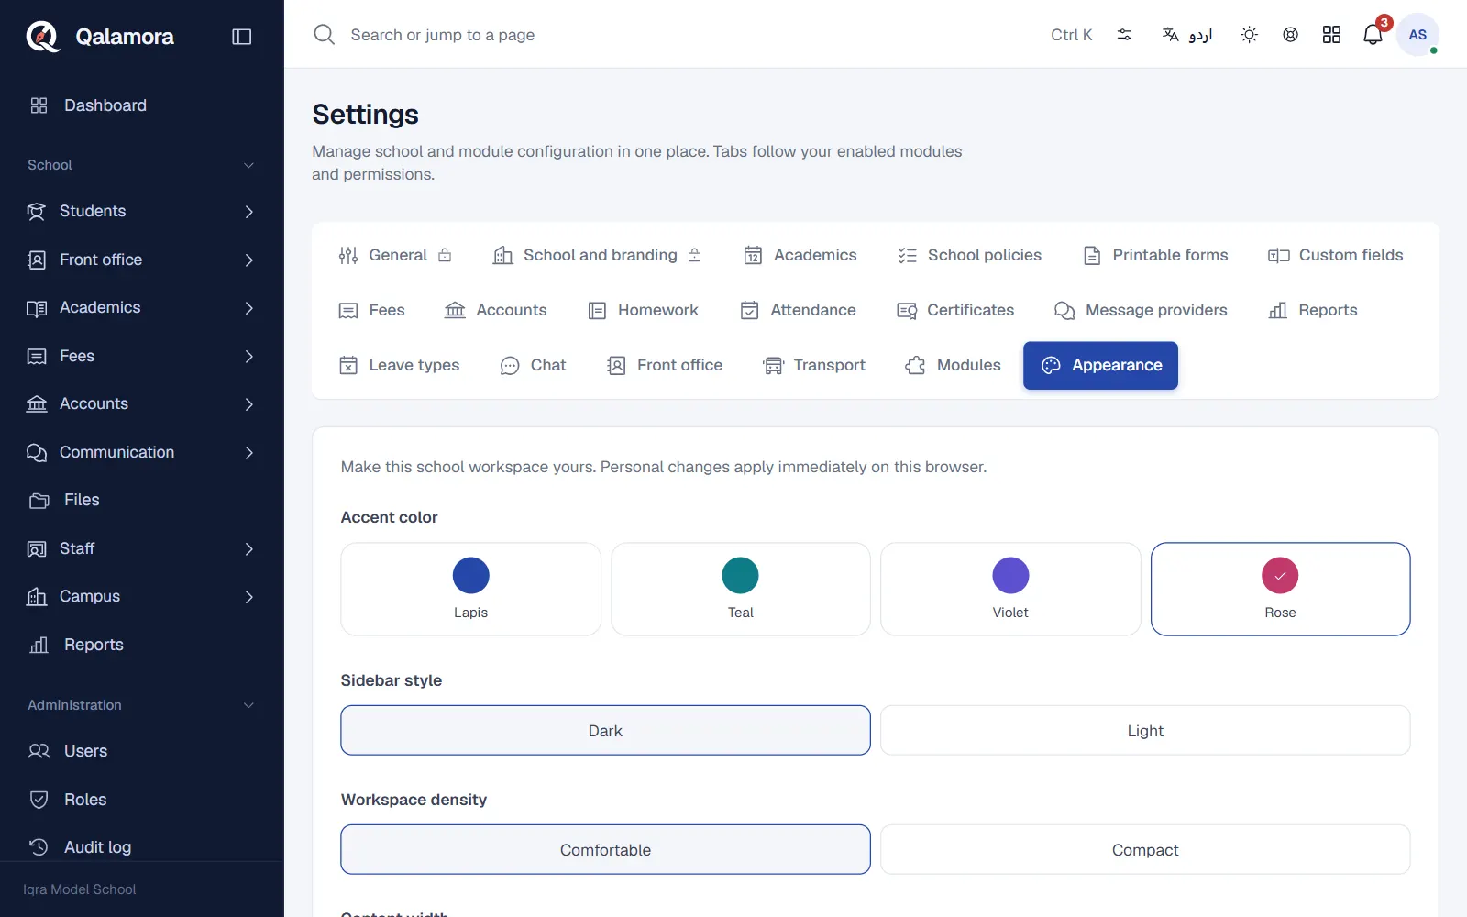Open notifications bell with 3 badge

1373,35
